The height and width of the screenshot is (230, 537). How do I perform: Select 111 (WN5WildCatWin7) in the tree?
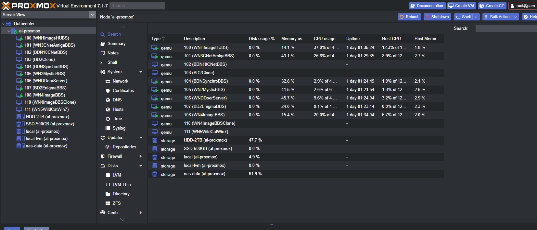click(x=47, y=109)
